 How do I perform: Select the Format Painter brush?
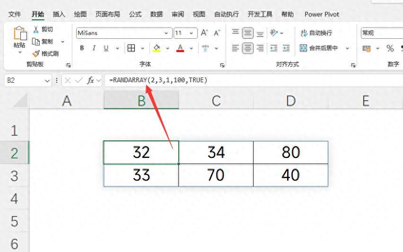tap(36, 53)
